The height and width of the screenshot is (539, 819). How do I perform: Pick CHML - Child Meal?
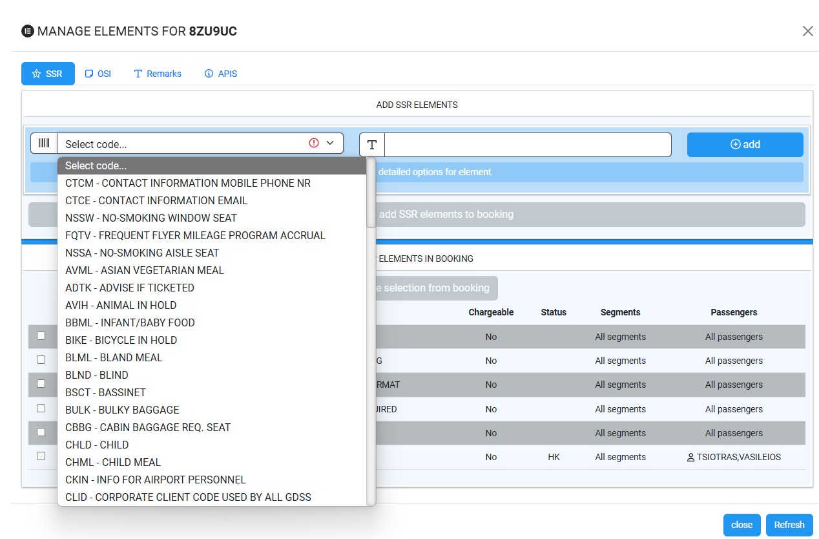212,463
